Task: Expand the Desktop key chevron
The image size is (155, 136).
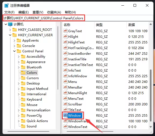Action: 19,83
